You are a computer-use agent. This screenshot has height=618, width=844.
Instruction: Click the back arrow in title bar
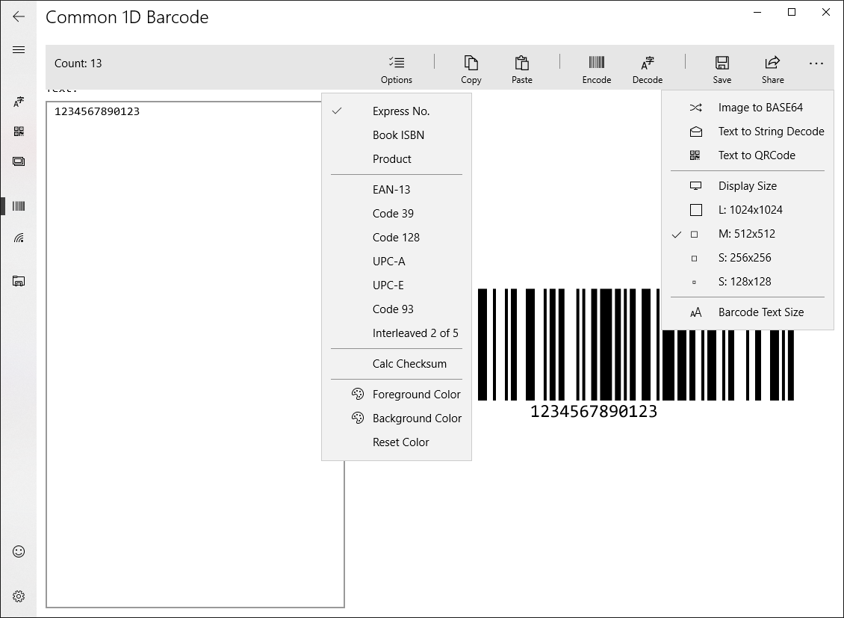[19, 16]
